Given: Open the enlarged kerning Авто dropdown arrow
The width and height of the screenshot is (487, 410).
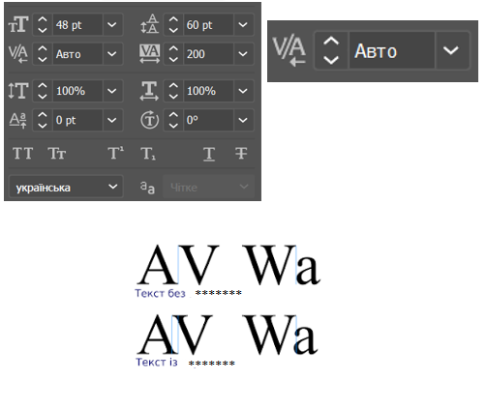Looking at the screenshot, I should pyautogui.click(x=451, y=50).
